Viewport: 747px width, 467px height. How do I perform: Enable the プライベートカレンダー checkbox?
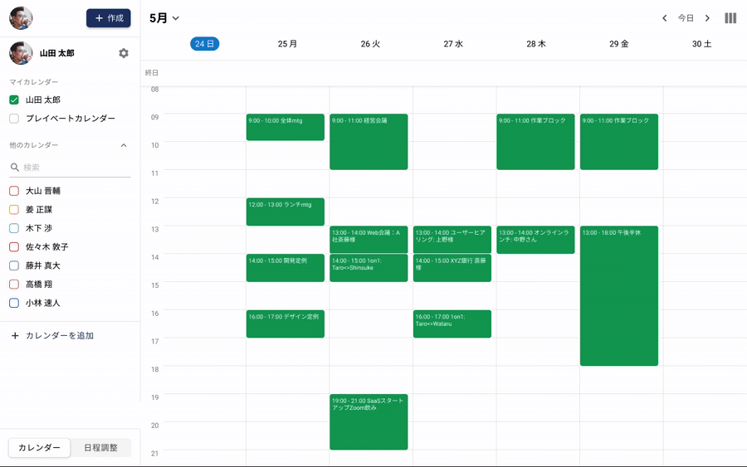14,119
